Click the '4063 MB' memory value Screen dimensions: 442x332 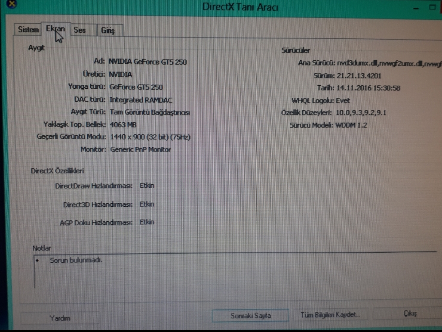pyautogui.click(x=123, y=125)
